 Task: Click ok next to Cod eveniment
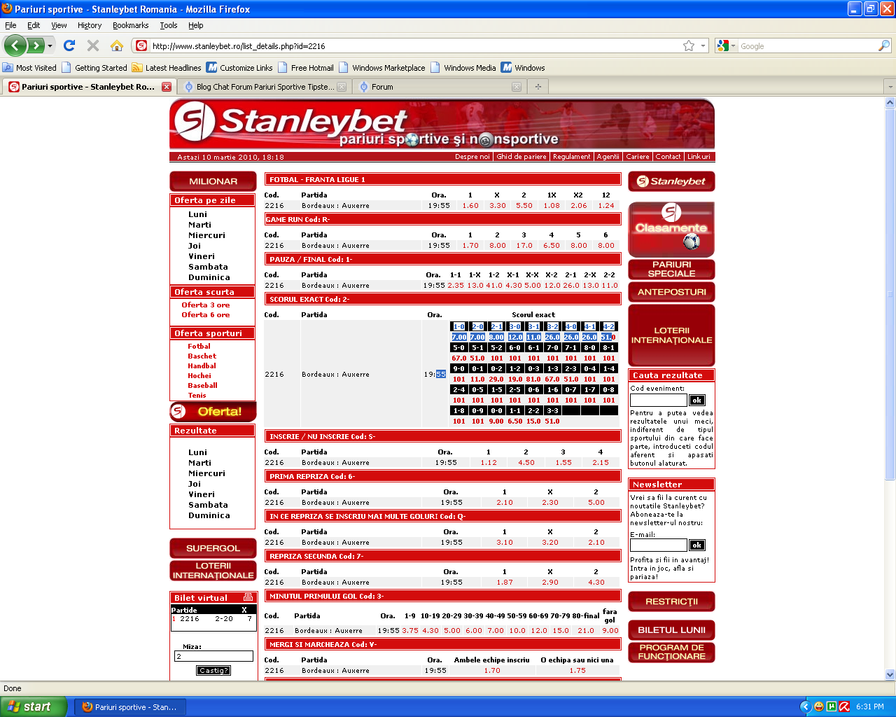[x=696, y=401]
